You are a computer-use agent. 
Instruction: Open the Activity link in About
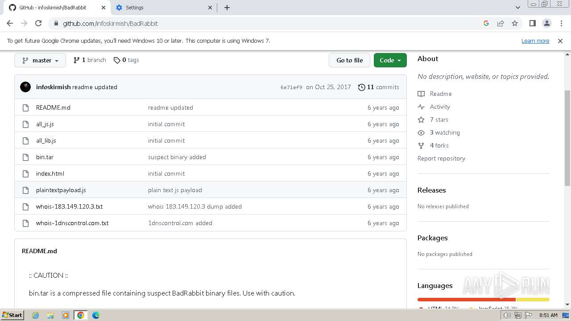tap(434, 107)
